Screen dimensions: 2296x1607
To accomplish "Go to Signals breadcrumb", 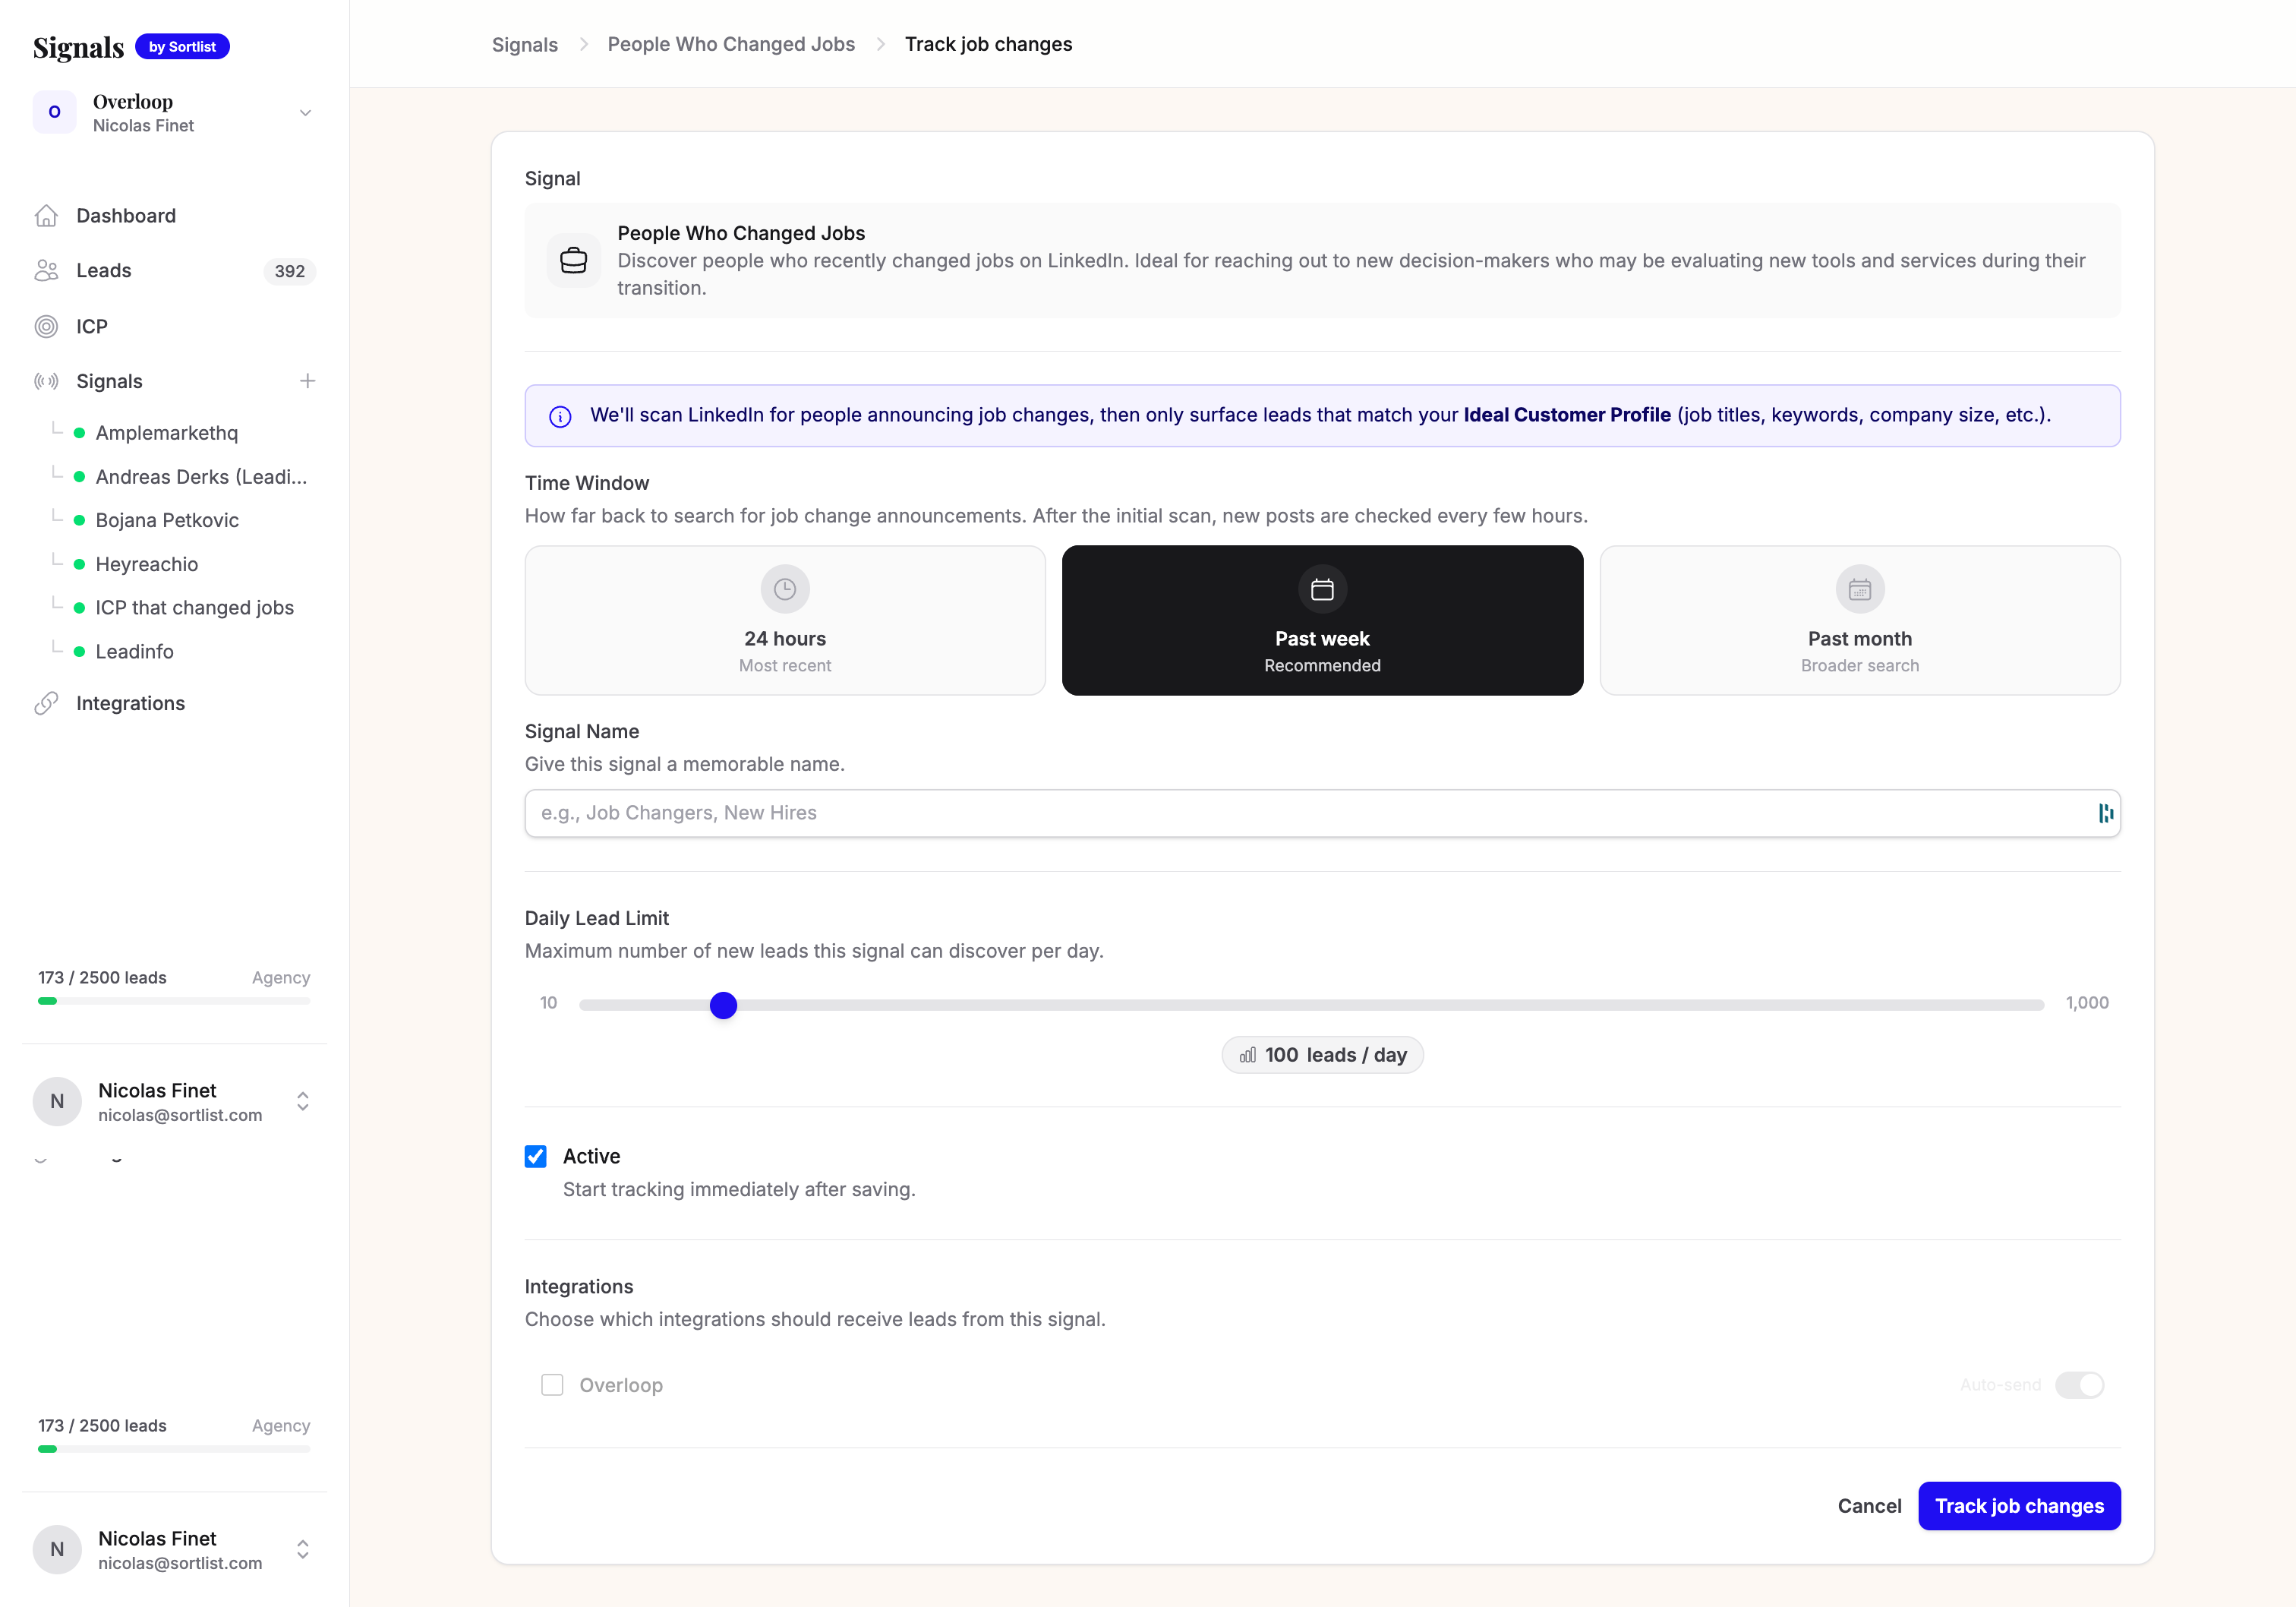I will click(x=525, y=44).
